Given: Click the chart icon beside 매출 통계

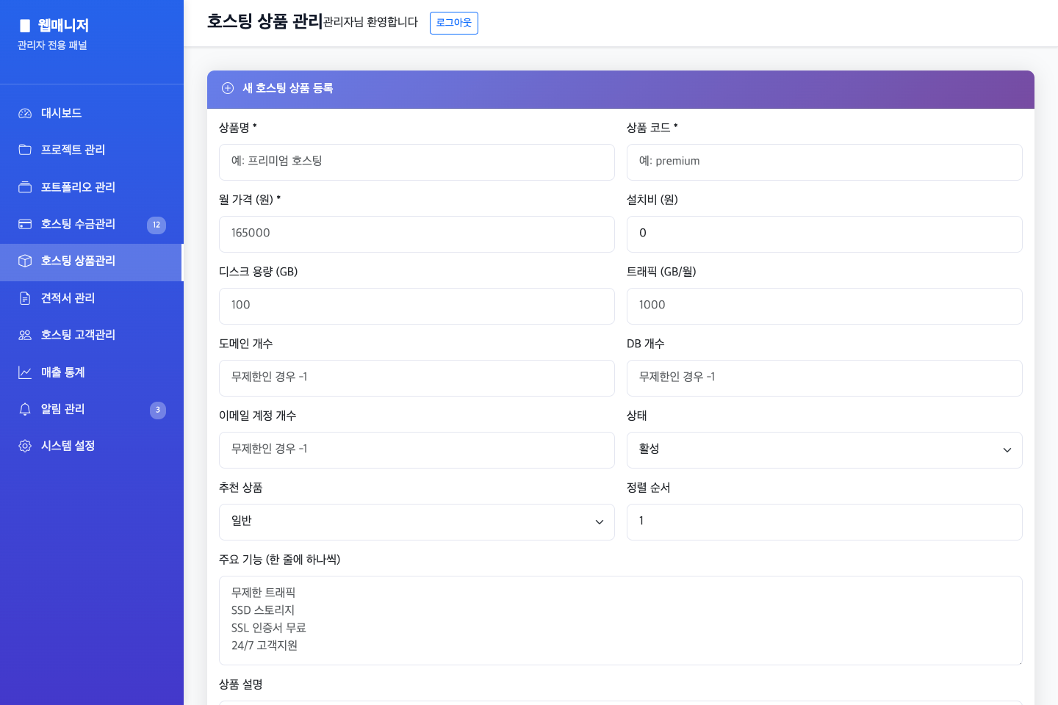Looking at the screenshot, I should (x=25, y=372).
